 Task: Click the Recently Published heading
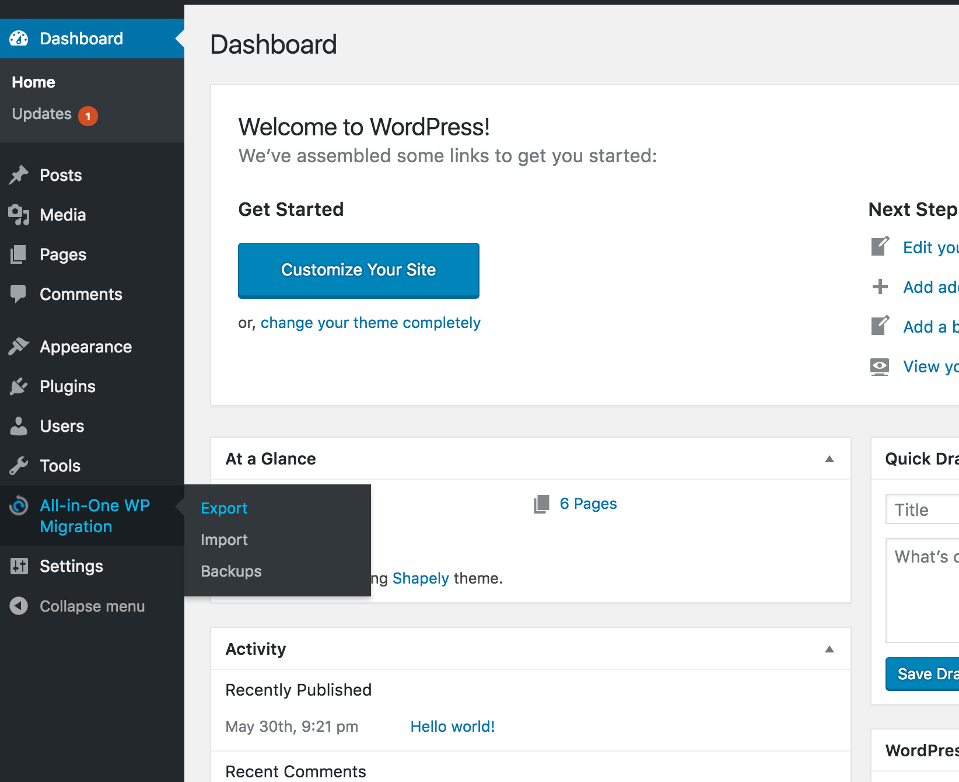[x=298, y=690]
